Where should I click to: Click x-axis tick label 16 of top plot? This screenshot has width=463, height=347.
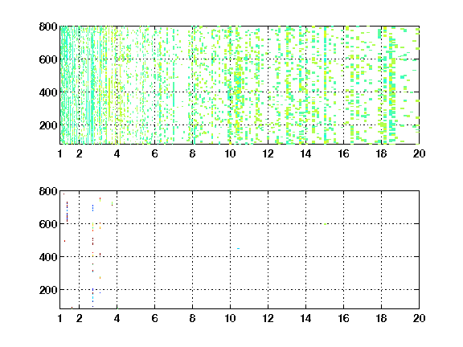pyautogui.click(x=344, y=153)
